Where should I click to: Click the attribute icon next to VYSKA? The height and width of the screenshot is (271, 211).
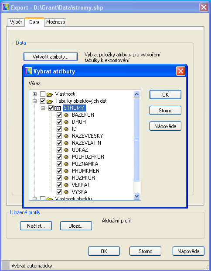tap(66, 192)
